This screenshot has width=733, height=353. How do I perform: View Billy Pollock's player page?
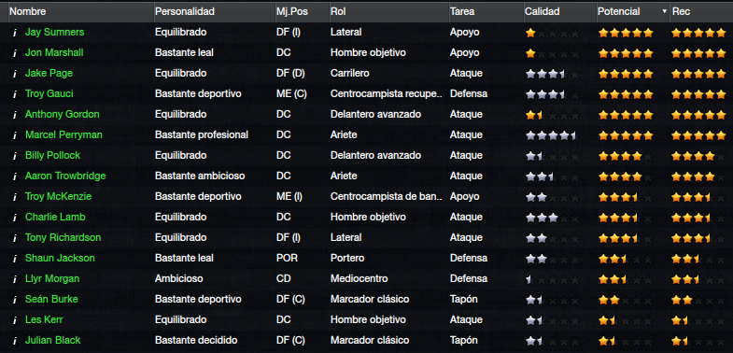(53, 156)
